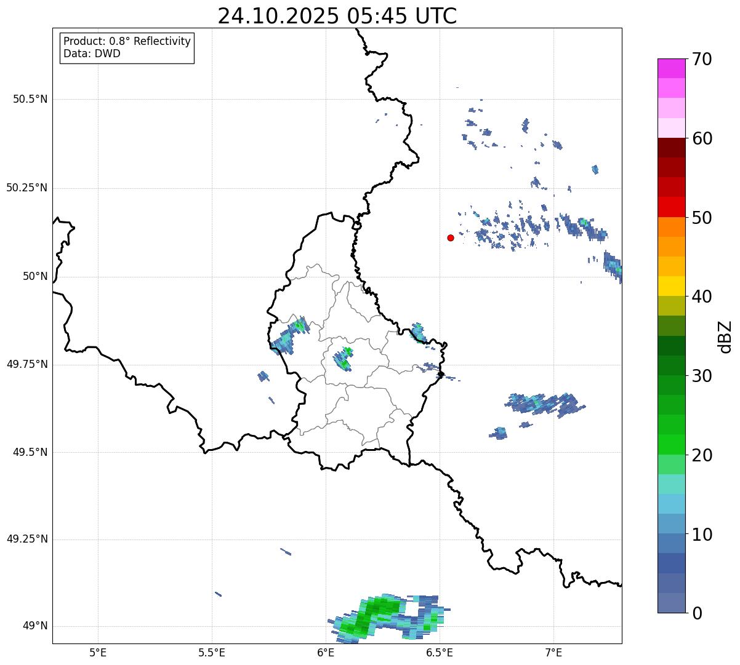Click the 7°E longitude label

[553, 652]
